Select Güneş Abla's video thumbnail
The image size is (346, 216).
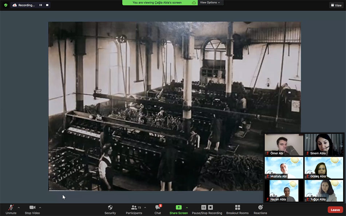tap(324, 168)
